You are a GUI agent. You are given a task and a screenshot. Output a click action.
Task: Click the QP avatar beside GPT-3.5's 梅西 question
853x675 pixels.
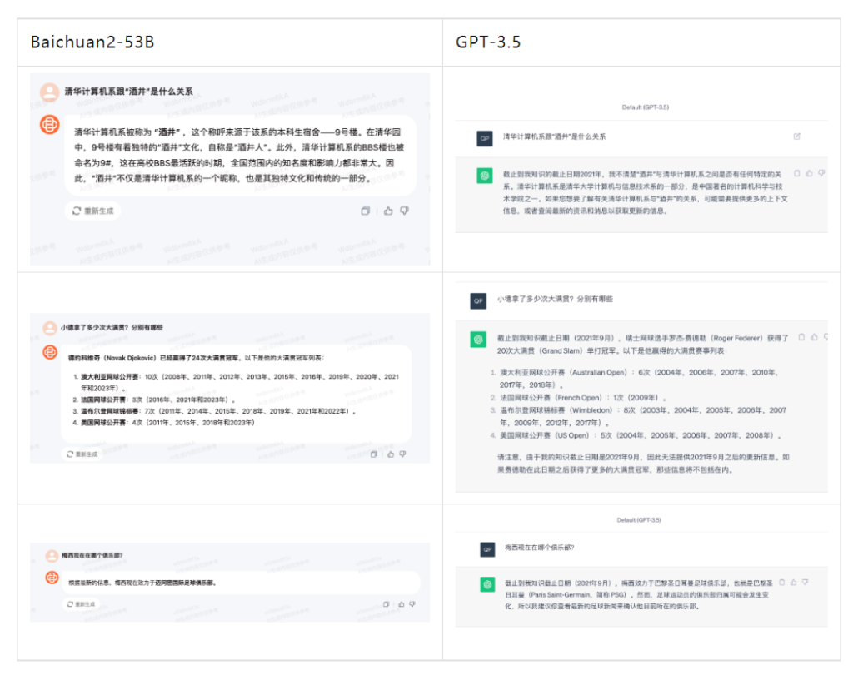click(487, 549)
